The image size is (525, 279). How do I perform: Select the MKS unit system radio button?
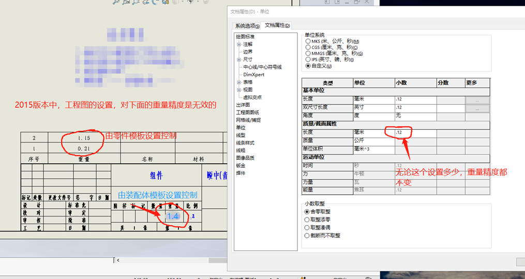[x=308, y=41]
